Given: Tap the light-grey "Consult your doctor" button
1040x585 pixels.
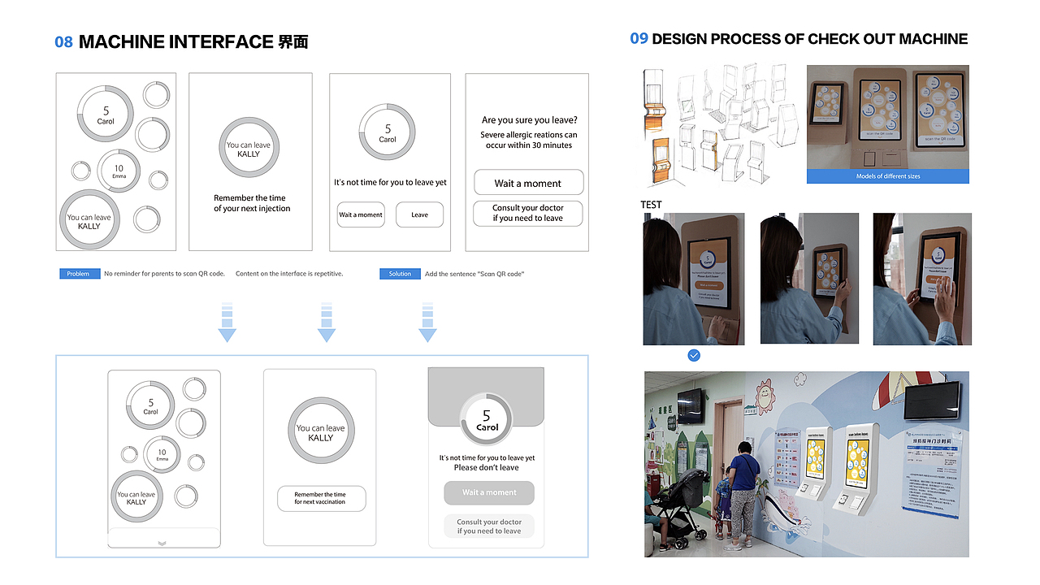Looking at the screenshot, I should [x=489, y=526].
